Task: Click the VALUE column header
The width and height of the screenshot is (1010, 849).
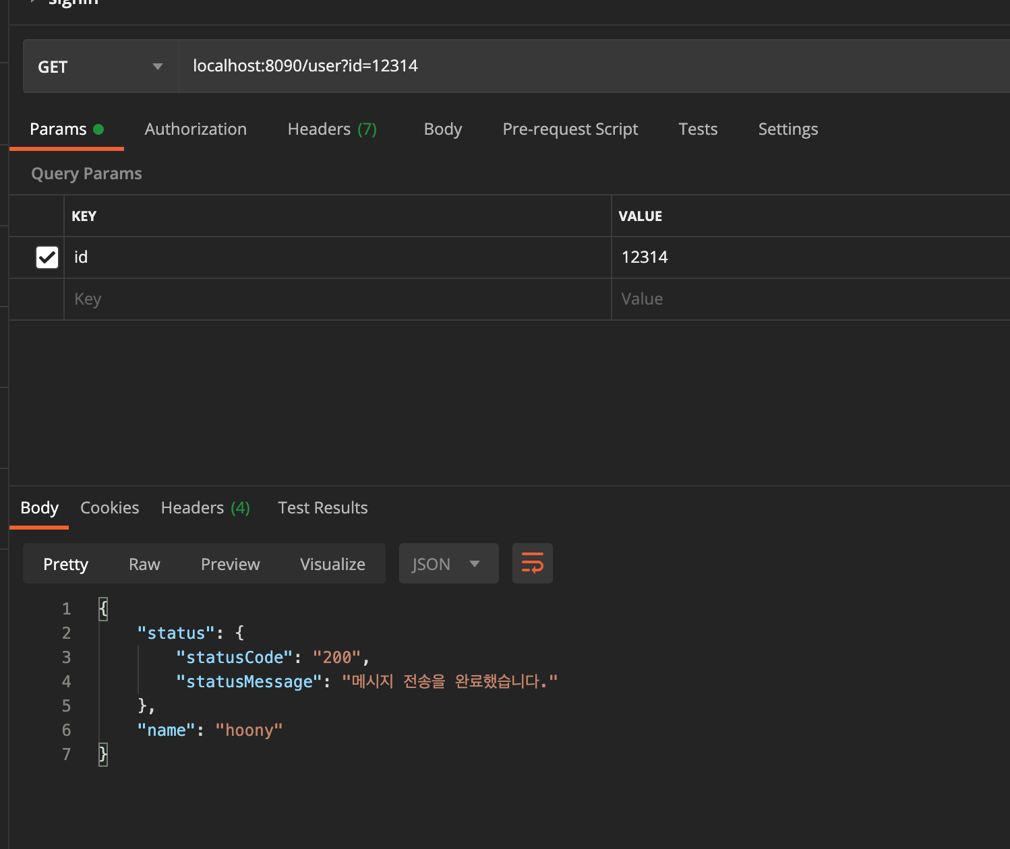Action: click(x=641, y=216)
